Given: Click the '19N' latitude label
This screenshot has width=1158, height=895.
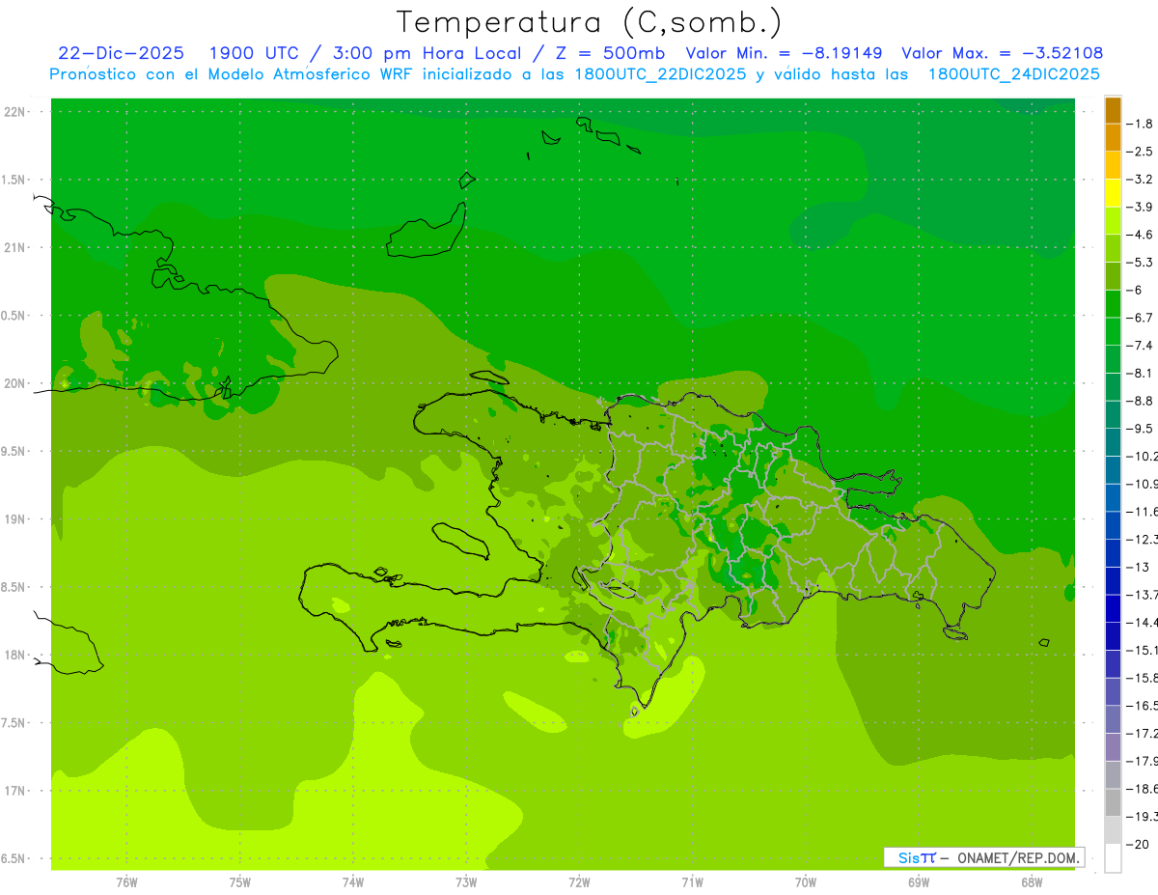Looking at the screenshot, I should [14, 519].
